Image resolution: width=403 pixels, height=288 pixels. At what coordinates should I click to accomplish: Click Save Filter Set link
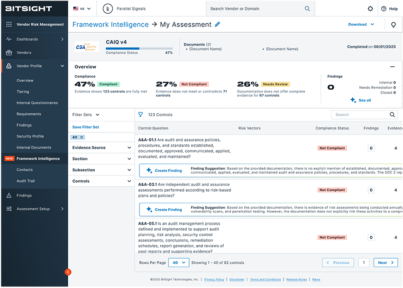(86, 127)
